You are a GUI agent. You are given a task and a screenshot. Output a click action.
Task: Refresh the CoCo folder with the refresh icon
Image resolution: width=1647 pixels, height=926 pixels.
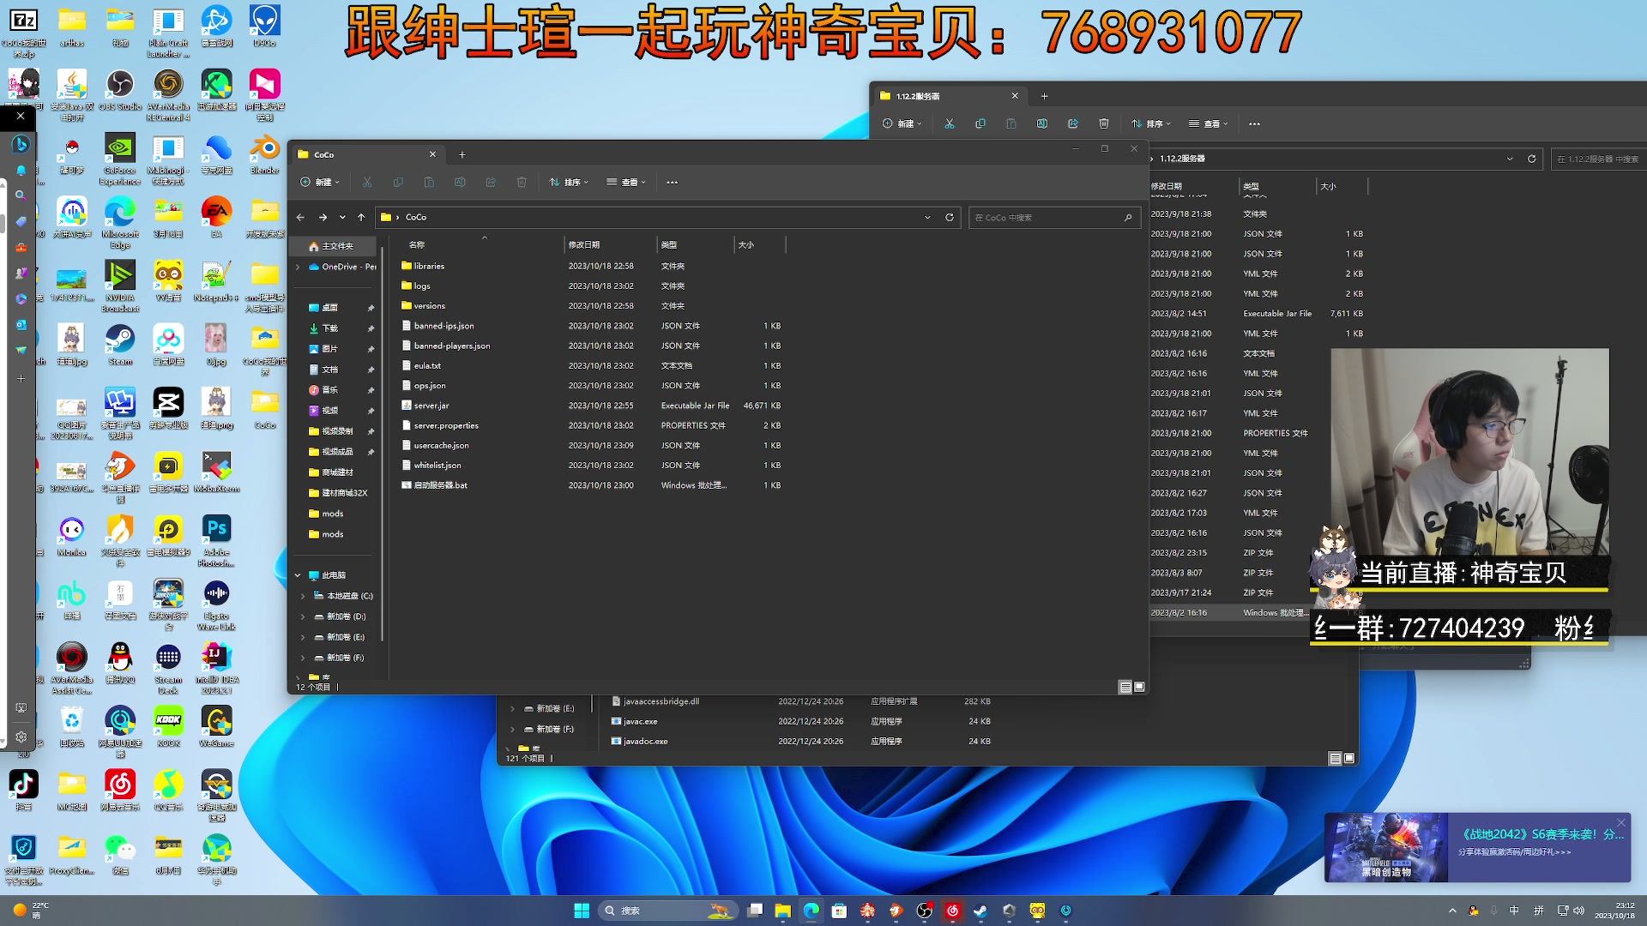(x=950, y=217)
